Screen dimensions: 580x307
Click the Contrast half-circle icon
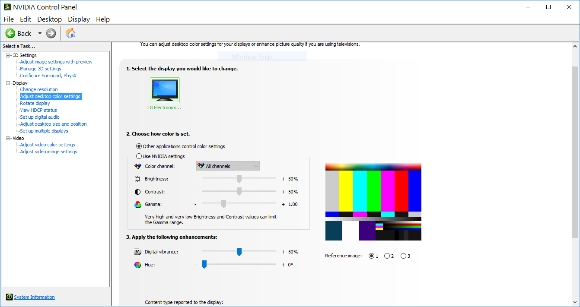tap(138, 192)
